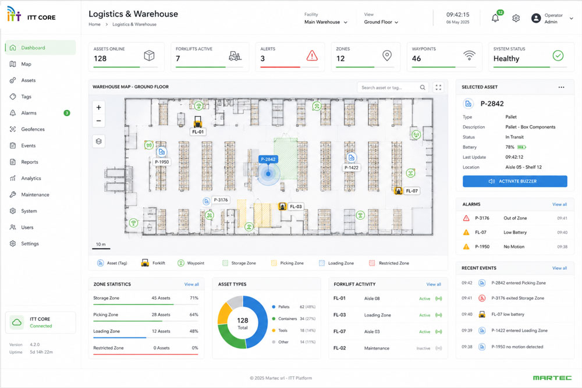Screen dimensions: 582x388
Task: Open the FL-07 Low Battery alarm
Action: (515, 232)
